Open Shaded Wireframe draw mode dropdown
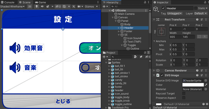 point(12,6)
